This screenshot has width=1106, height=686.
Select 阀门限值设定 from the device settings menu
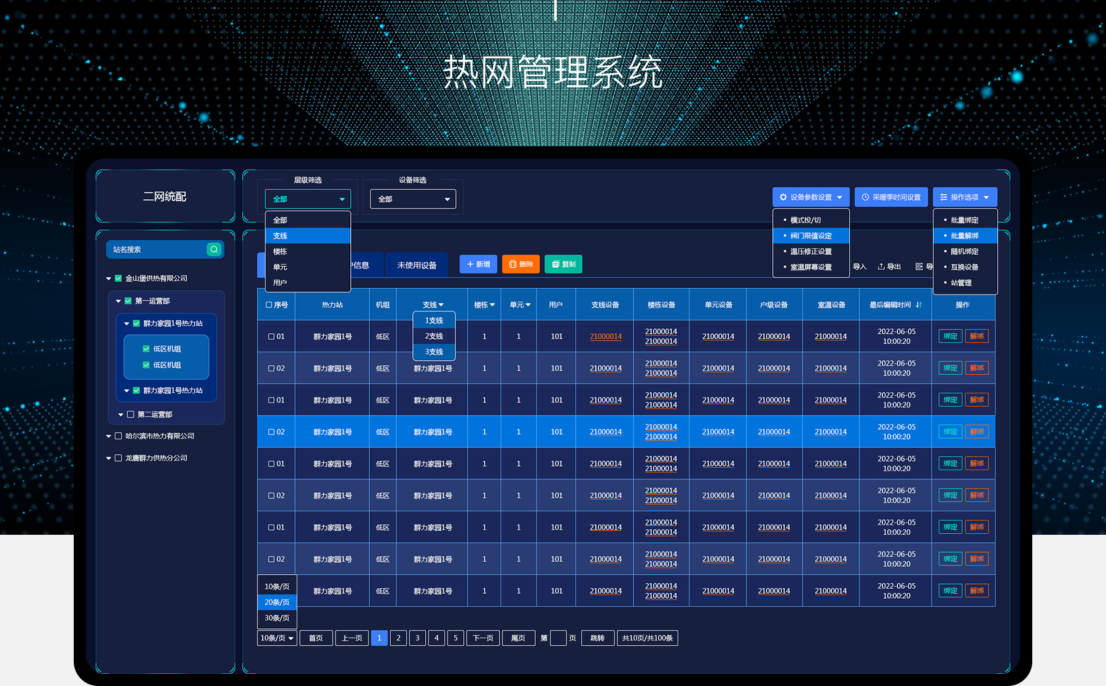(810, 236)
